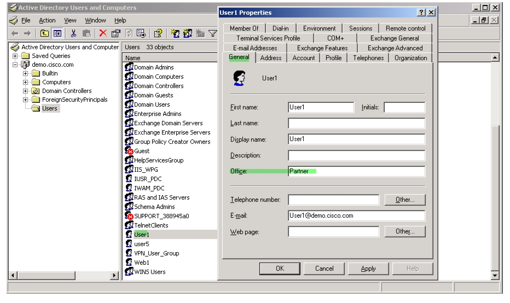Click the context help question mark button
Viewport: 510px width, 303px height.
point(421,13)
